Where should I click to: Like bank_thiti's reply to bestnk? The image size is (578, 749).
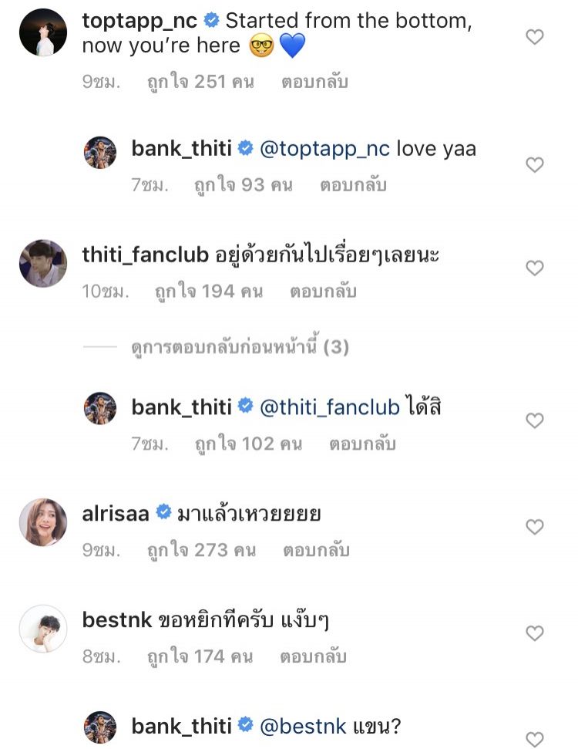534,739
